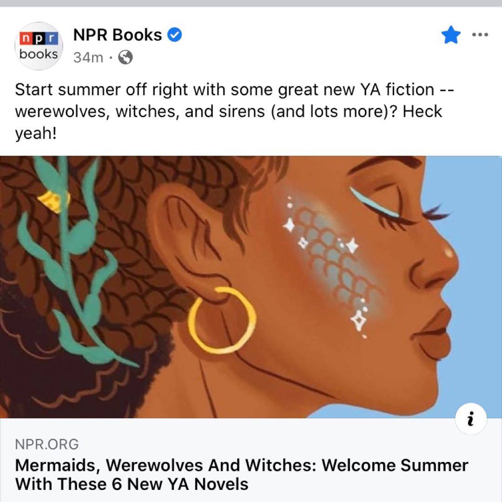Click the globe public audience icon
The width and height of the screenshot is (502, 502).
pos(125,58)
